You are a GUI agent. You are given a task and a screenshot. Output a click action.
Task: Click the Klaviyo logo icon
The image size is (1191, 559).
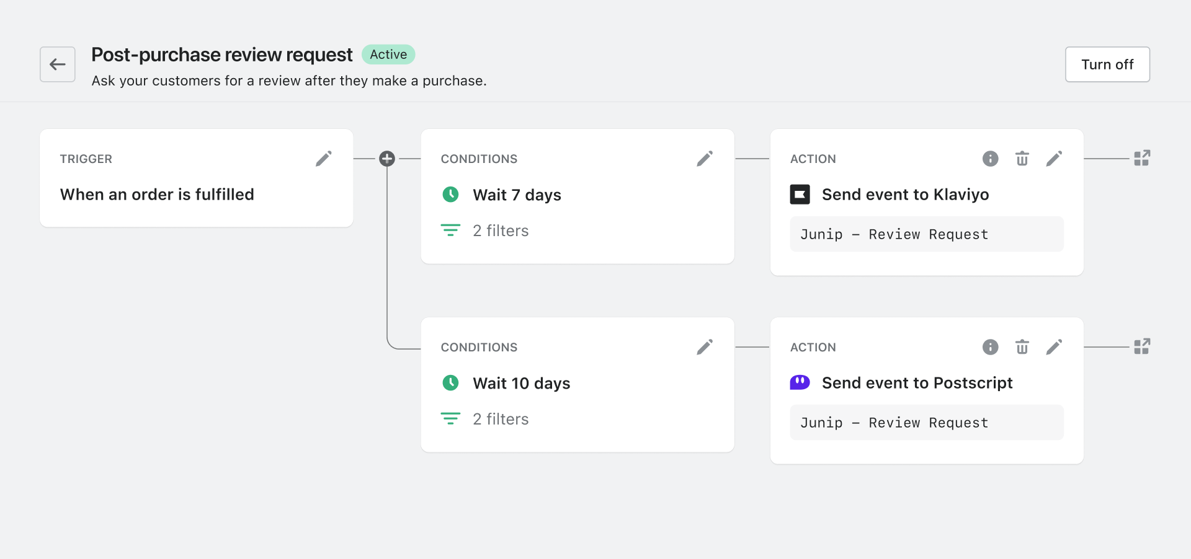(800, 195)
